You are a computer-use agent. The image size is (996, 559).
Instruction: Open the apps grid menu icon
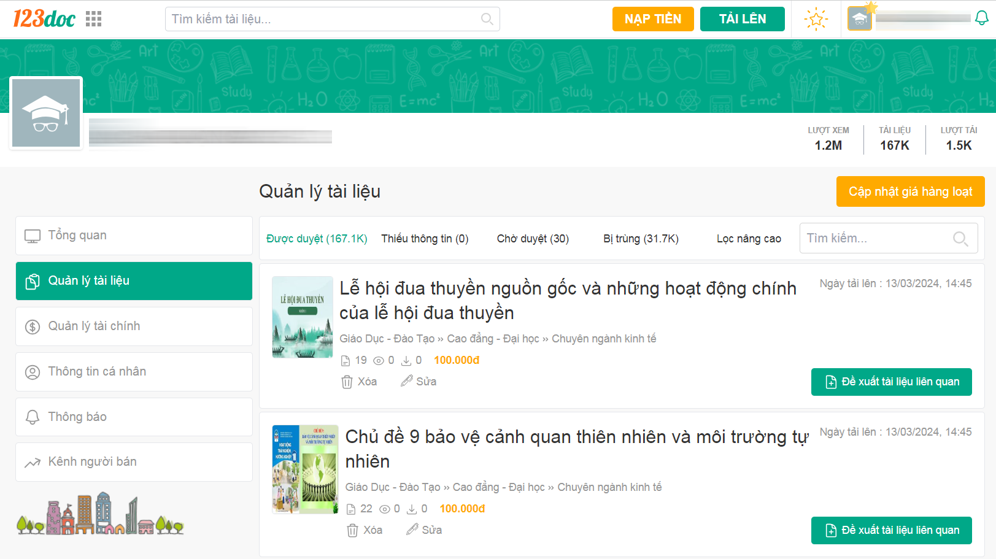(93, 19)
